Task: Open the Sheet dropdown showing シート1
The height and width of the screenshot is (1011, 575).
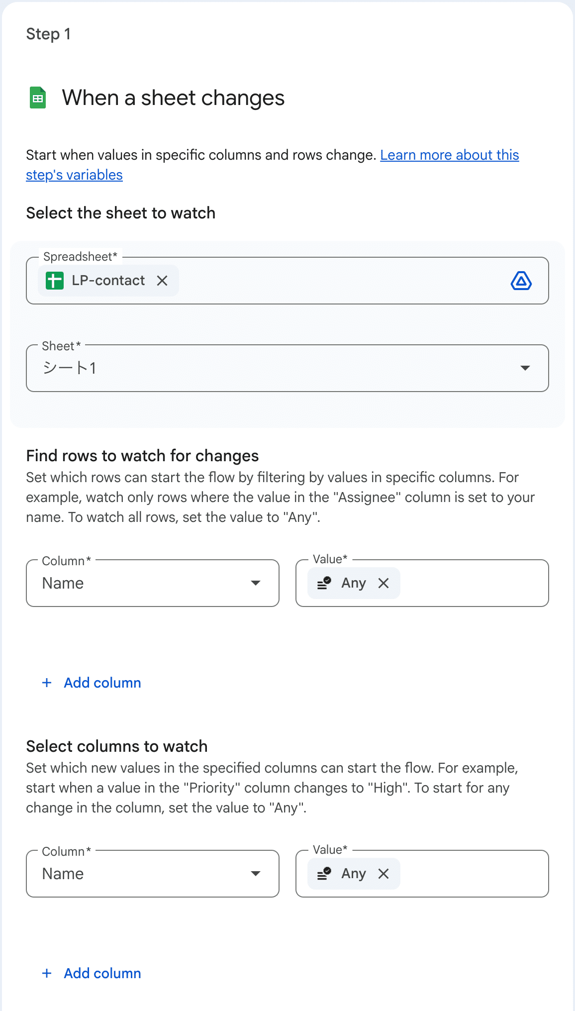Action: [x=287, y=368]
